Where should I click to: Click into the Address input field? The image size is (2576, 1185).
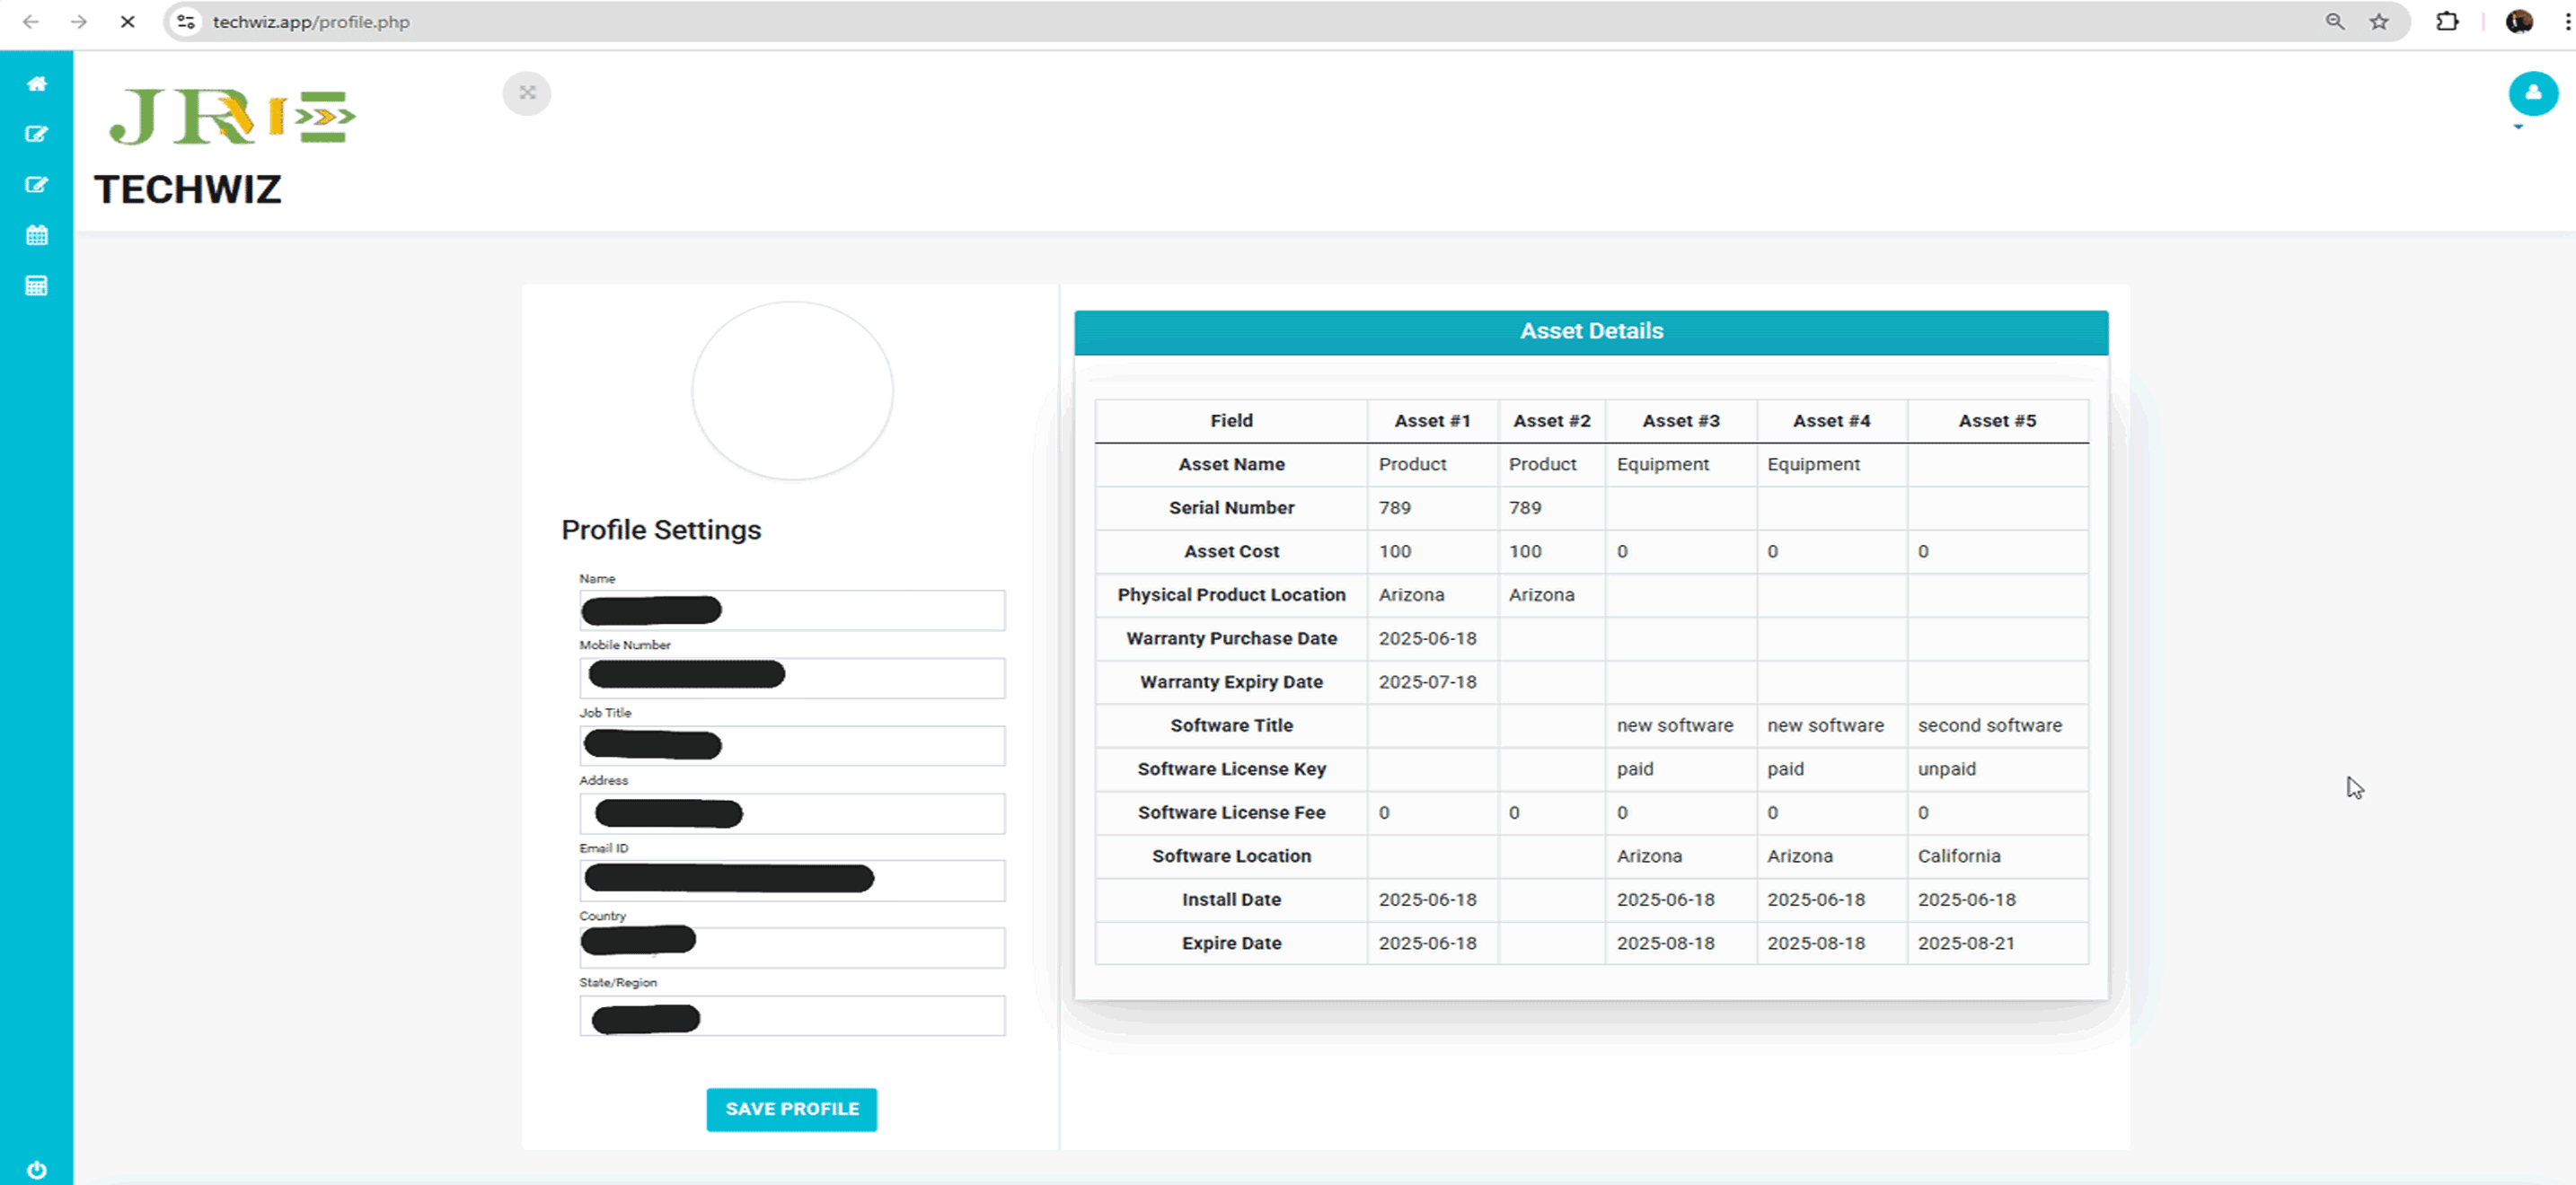click(x=792, y=813)
